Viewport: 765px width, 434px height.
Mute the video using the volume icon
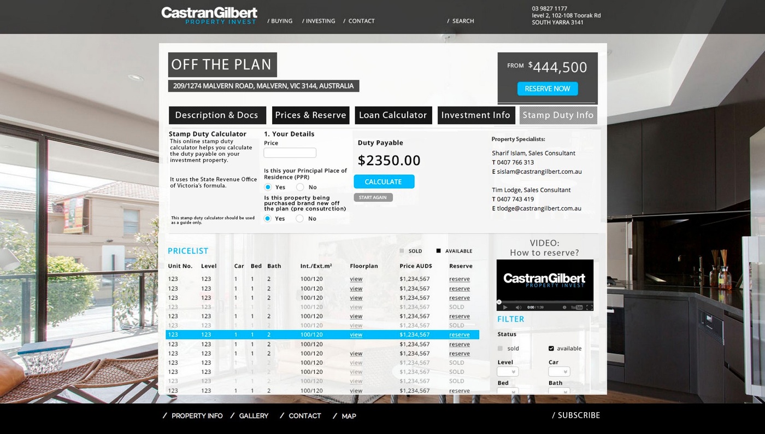[x=518, y=307]
